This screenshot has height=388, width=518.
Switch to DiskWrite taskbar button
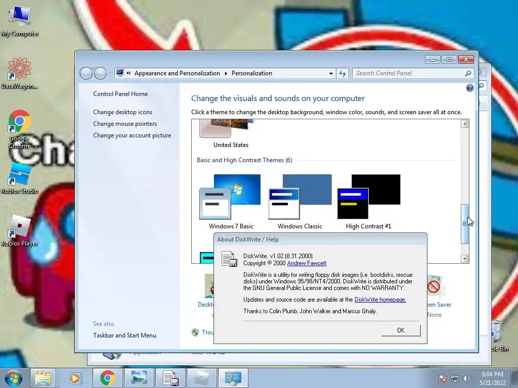(170, 378)
